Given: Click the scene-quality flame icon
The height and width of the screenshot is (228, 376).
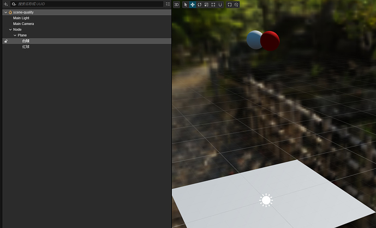Looking at the screenshot, I should (x=10, y=12).
